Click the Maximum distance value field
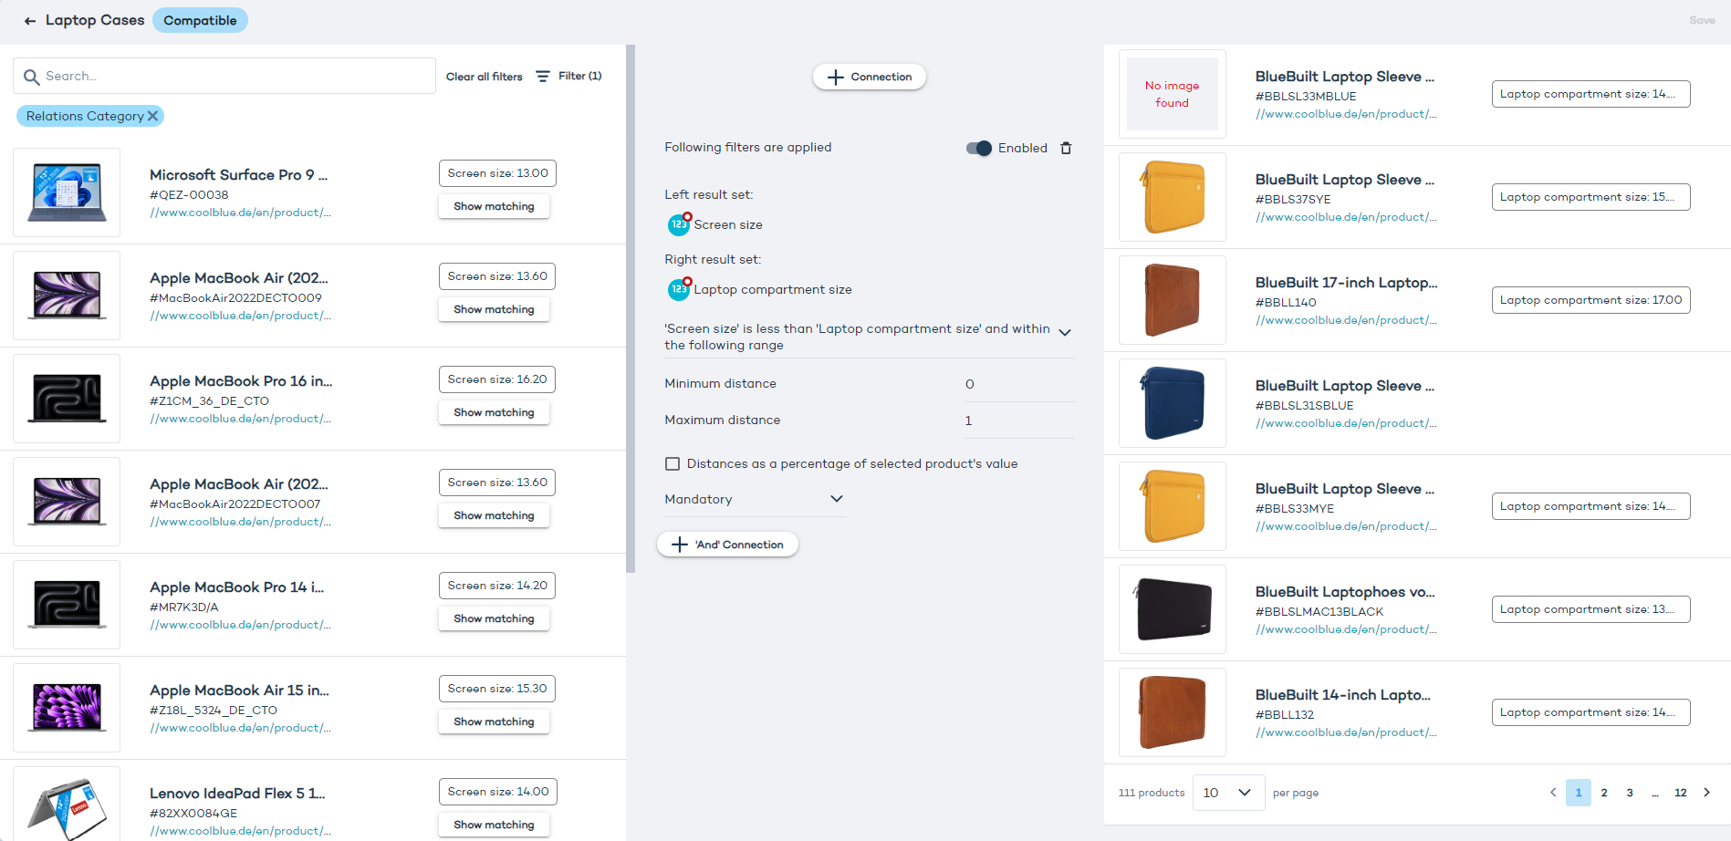1731x841 pixels. click(x=1017, y=420)
